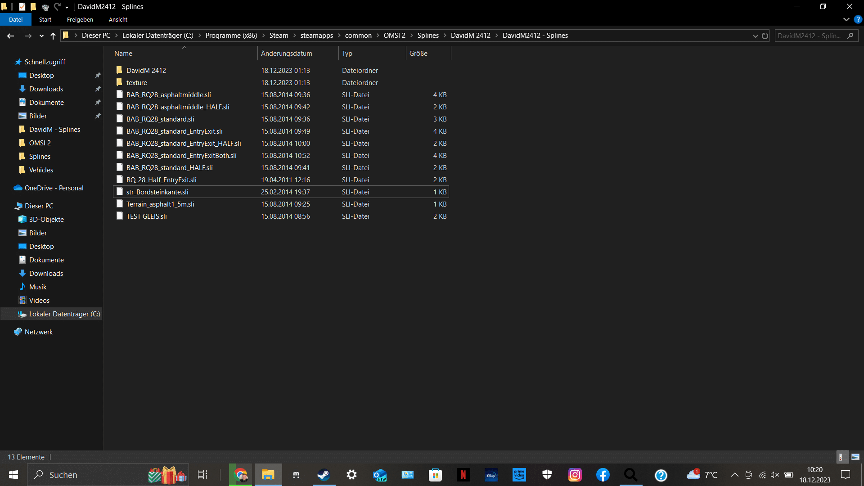The width and height of the screenshot is (864, 486).
Task: Click the refresh icon in address bar
Action: tap(765, 36)
